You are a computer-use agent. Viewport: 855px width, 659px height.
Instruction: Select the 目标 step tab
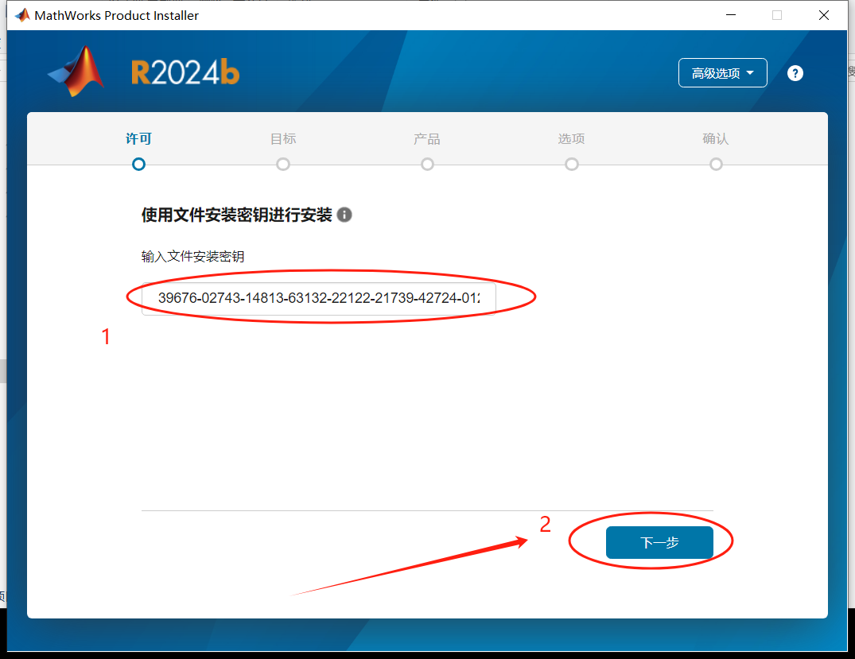[x=283, y=139]
